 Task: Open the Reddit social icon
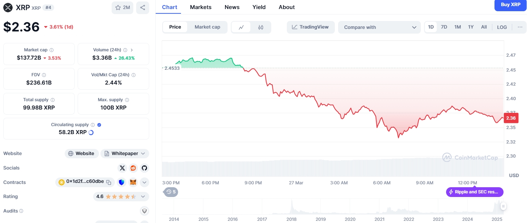point(133,168)
